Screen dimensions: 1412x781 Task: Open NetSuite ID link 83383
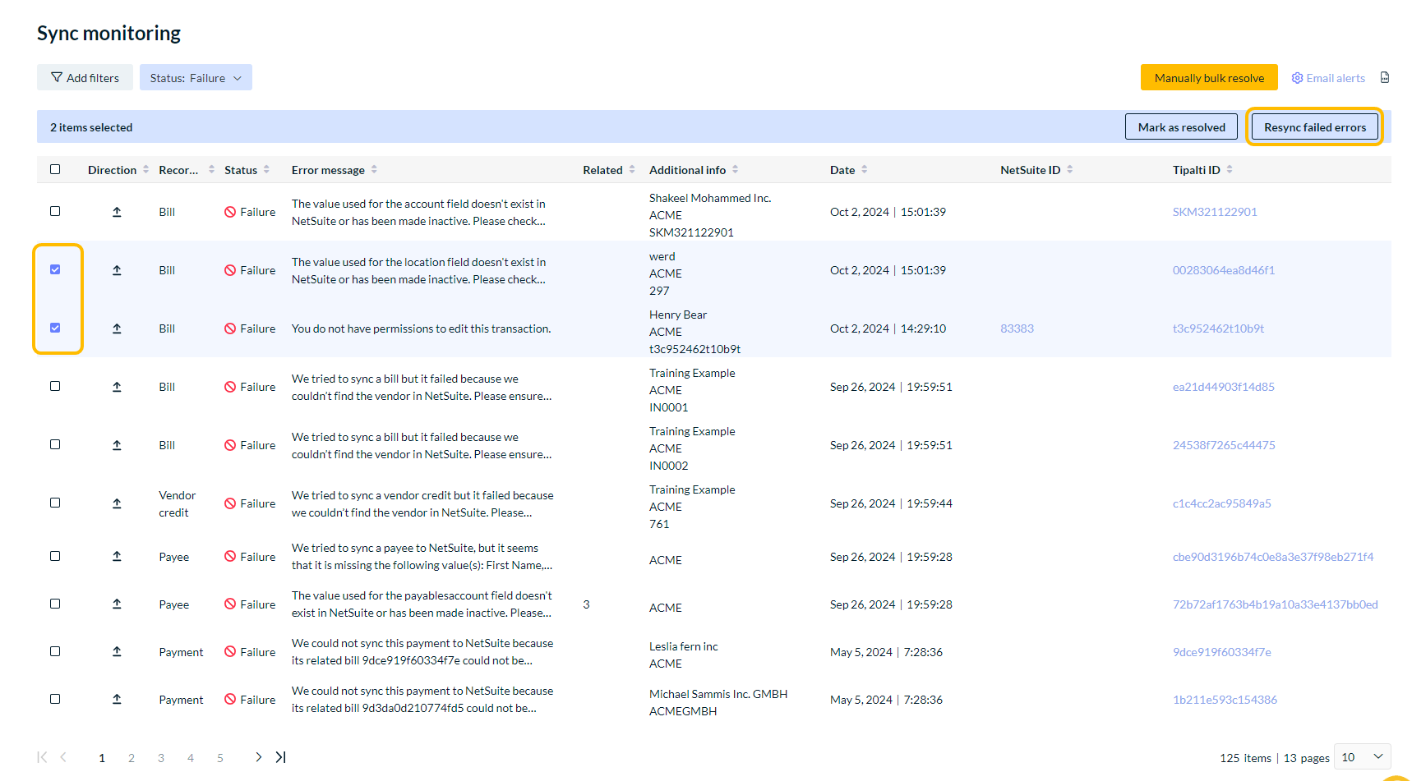[x=1017, y=328]
